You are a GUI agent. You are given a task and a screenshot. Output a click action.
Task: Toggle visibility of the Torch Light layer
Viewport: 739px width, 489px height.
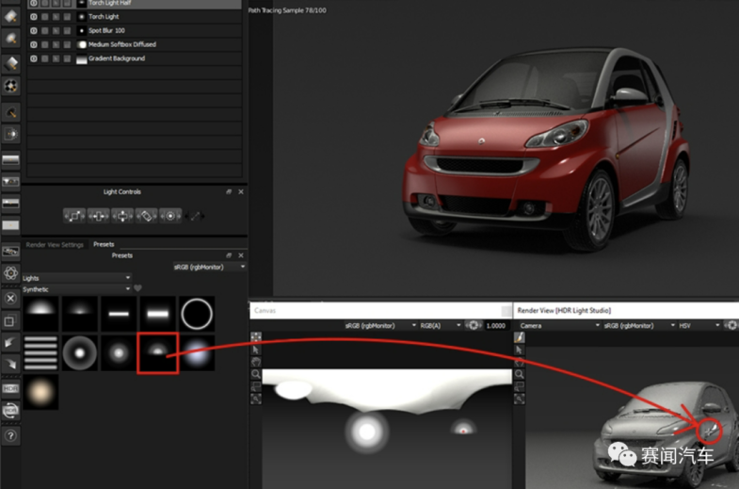click(34, 17)
